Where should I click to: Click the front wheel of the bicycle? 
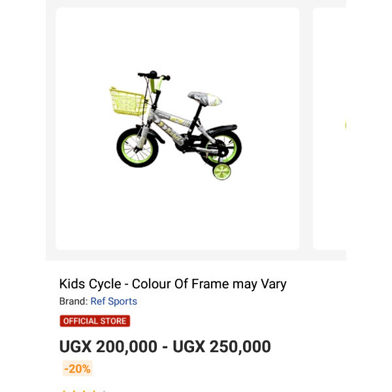click(x=137, y=148)
